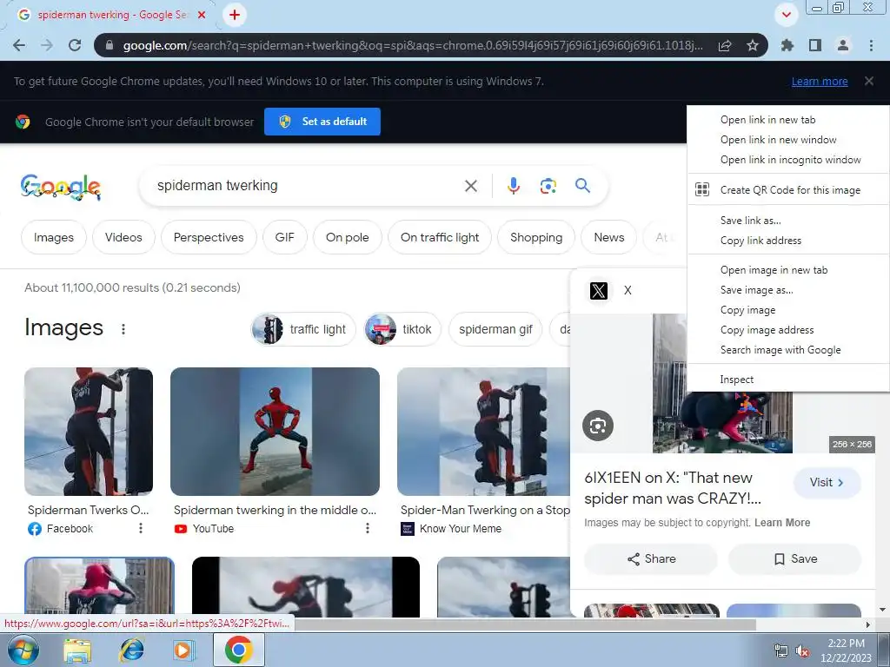Submit search with the magnifier icon
This screenshot has height=667, width=890.
582,186
